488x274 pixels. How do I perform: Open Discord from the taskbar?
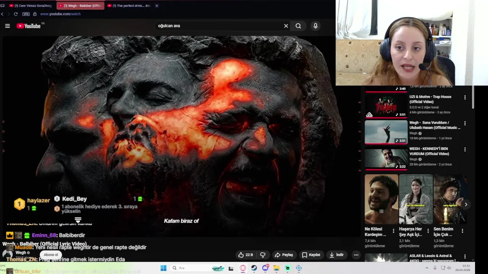point(265,268)
